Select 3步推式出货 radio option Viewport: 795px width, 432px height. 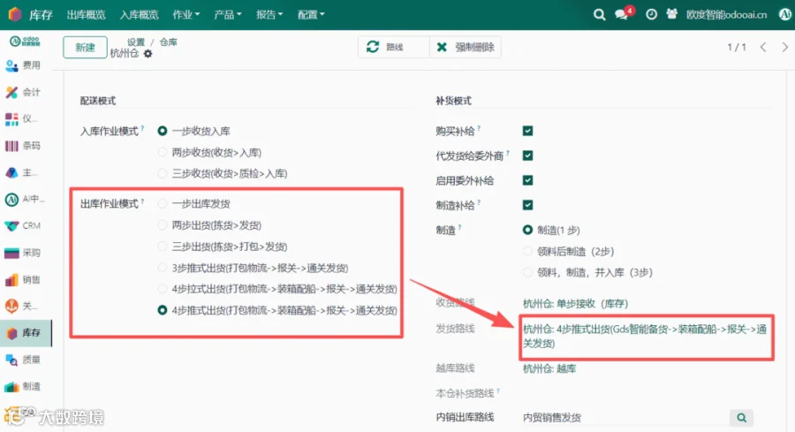(x=163, y=268)
